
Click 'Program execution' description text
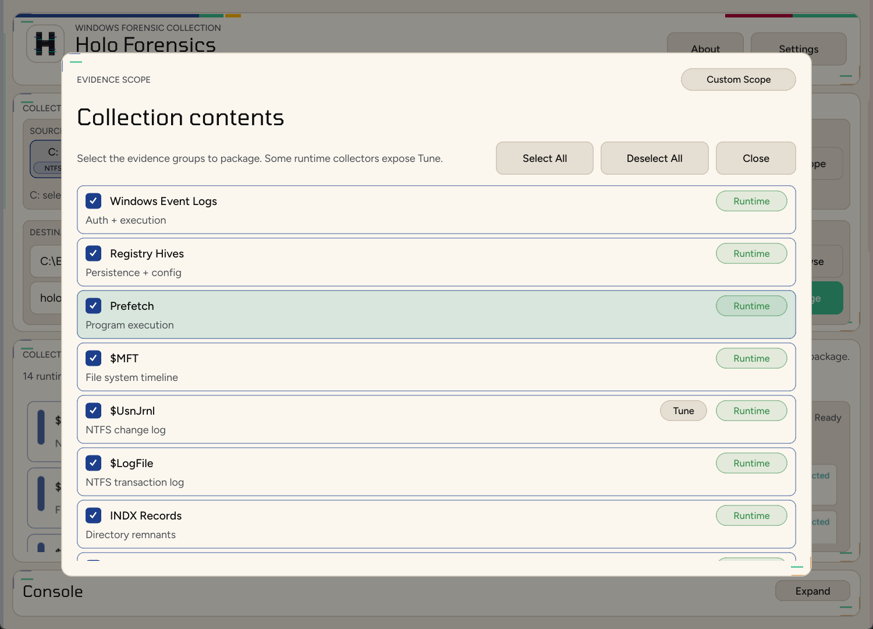pyautogui.click(x=130, y=325)
